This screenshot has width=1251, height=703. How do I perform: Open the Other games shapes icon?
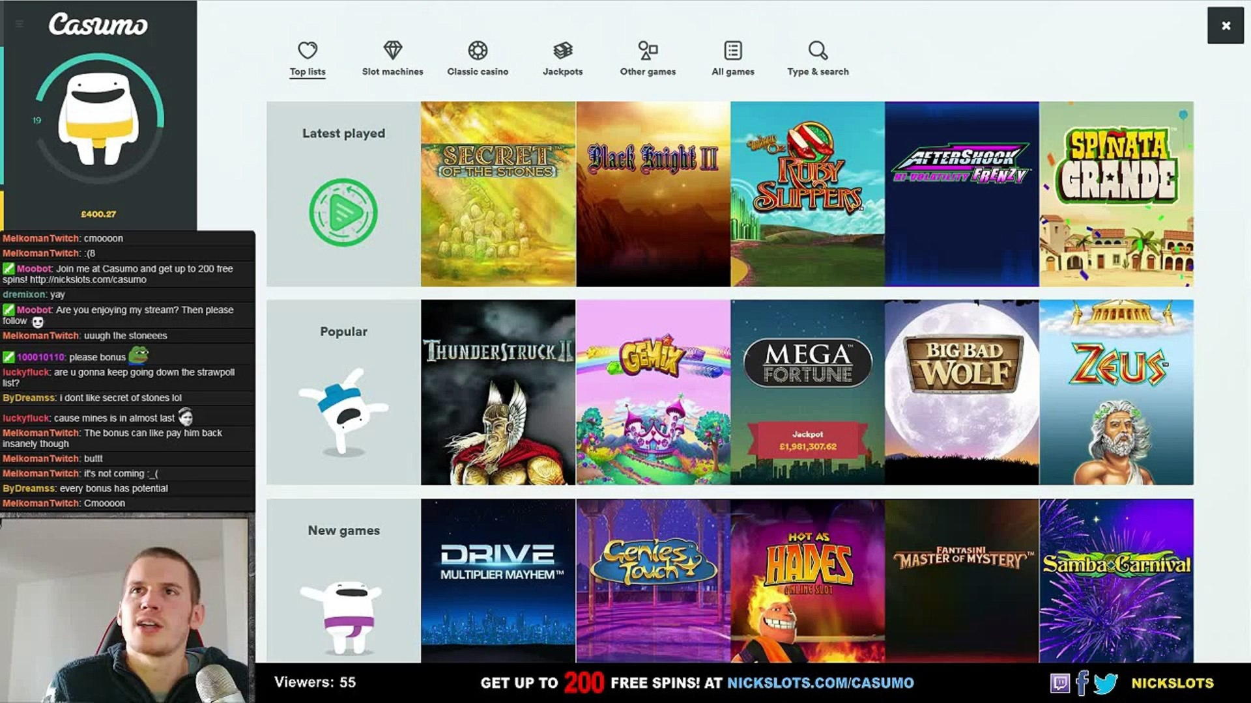648,50
